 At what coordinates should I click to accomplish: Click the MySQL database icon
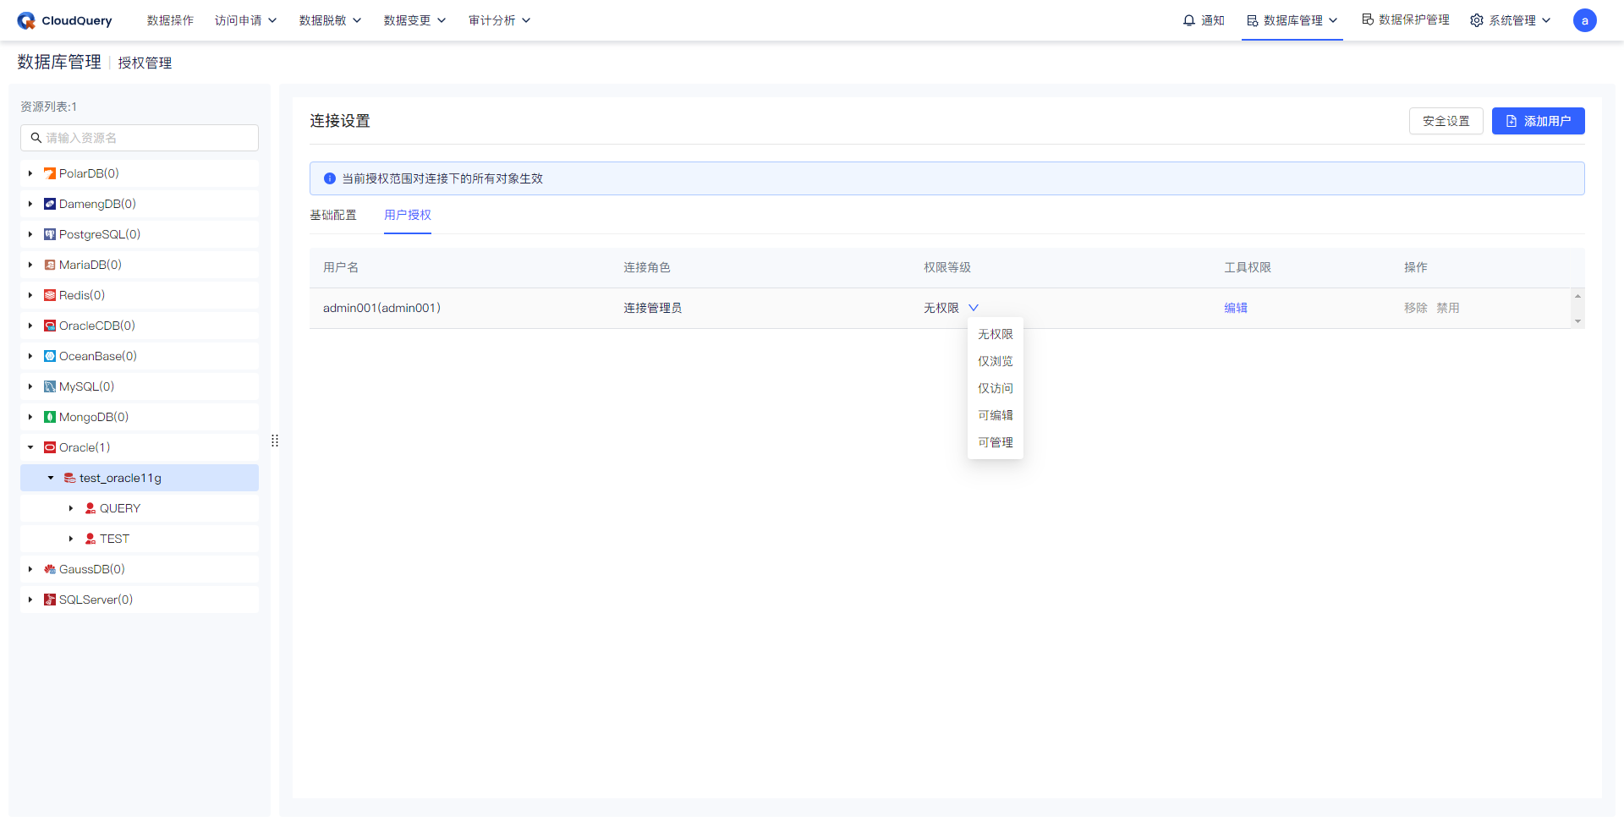[x=50, y=386]
